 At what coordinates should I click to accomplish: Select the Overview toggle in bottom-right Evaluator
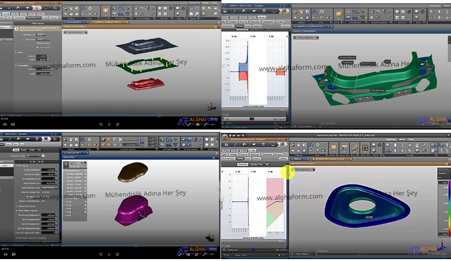[x=243, y=164]
